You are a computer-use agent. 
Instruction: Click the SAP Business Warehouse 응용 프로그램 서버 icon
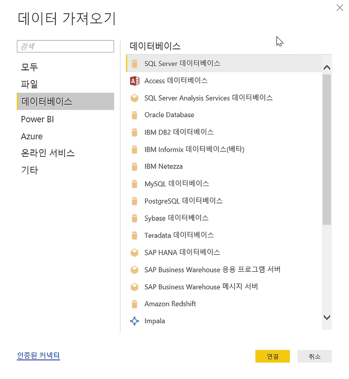tap(134, 270)
